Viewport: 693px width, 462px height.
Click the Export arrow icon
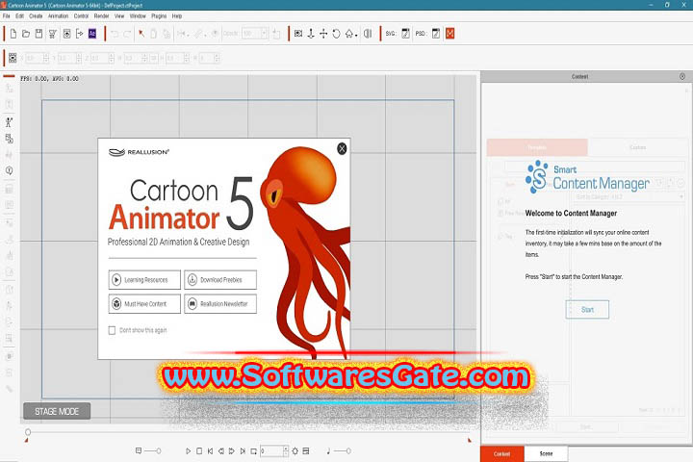[80, 34]
